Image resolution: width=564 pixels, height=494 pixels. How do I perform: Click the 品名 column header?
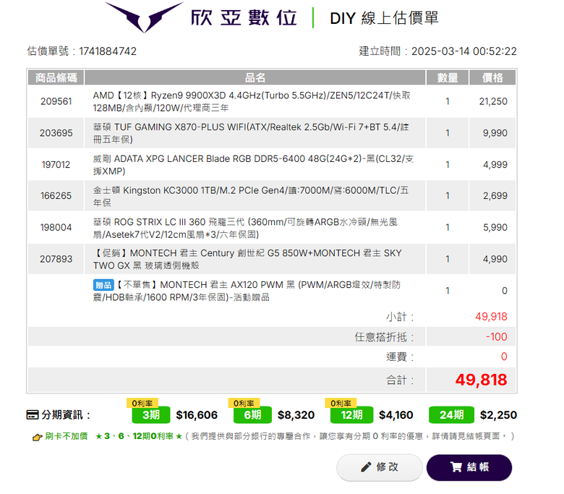255,77
